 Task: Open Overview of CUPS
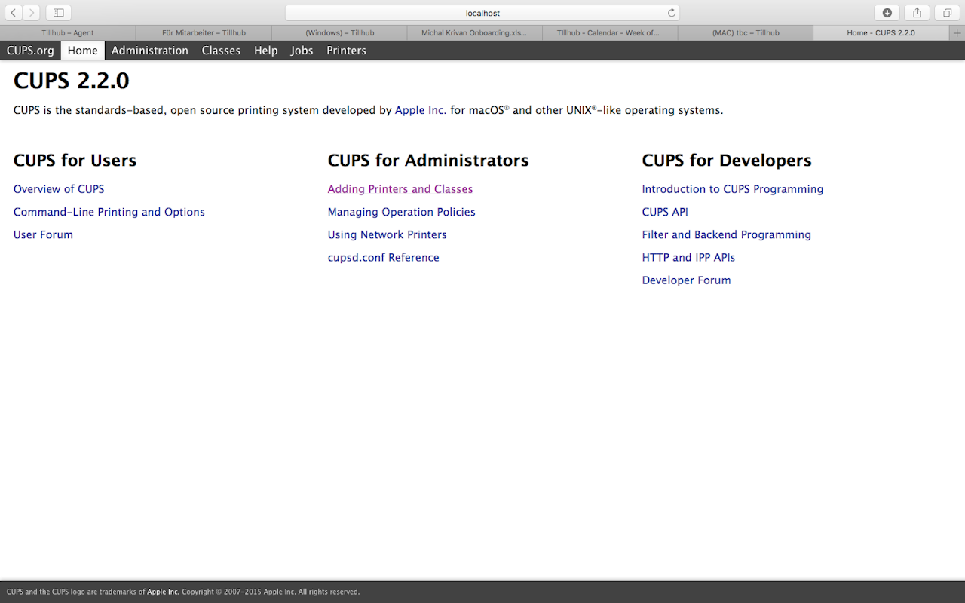(x=59, y=189)
